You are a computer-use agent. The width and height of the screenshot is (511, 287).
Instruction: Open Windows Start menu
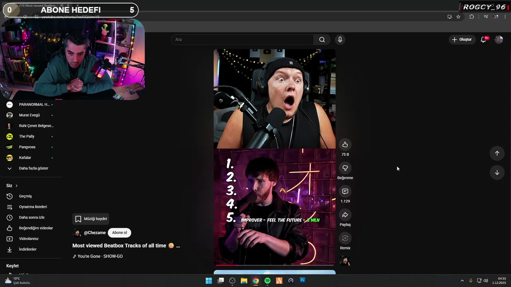coord(209,281)
